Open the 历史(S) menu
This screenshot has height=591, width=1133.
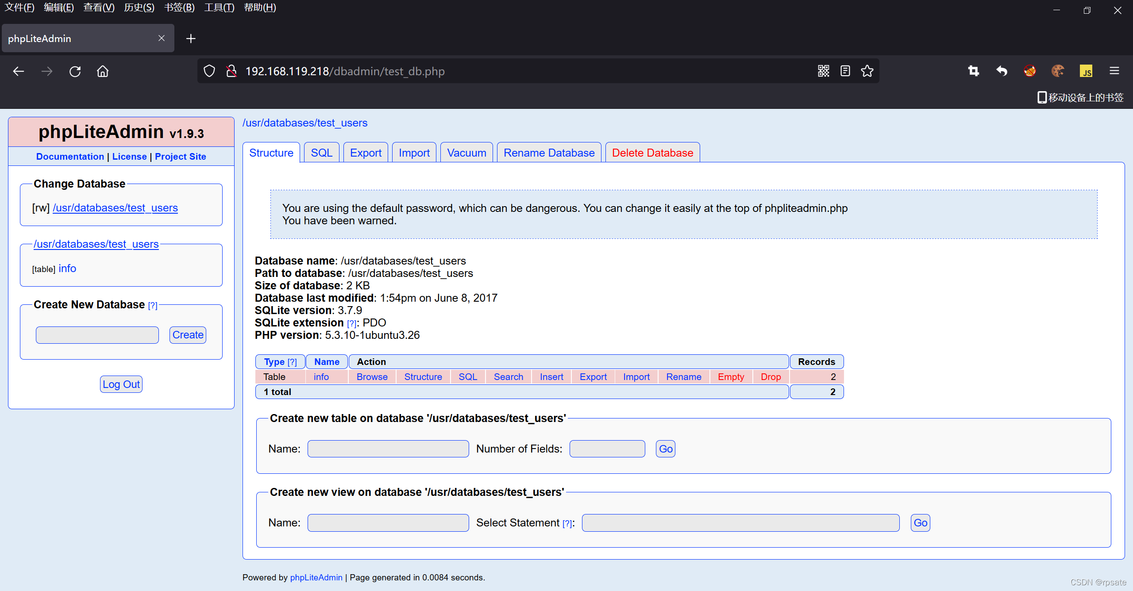(139, 8)
